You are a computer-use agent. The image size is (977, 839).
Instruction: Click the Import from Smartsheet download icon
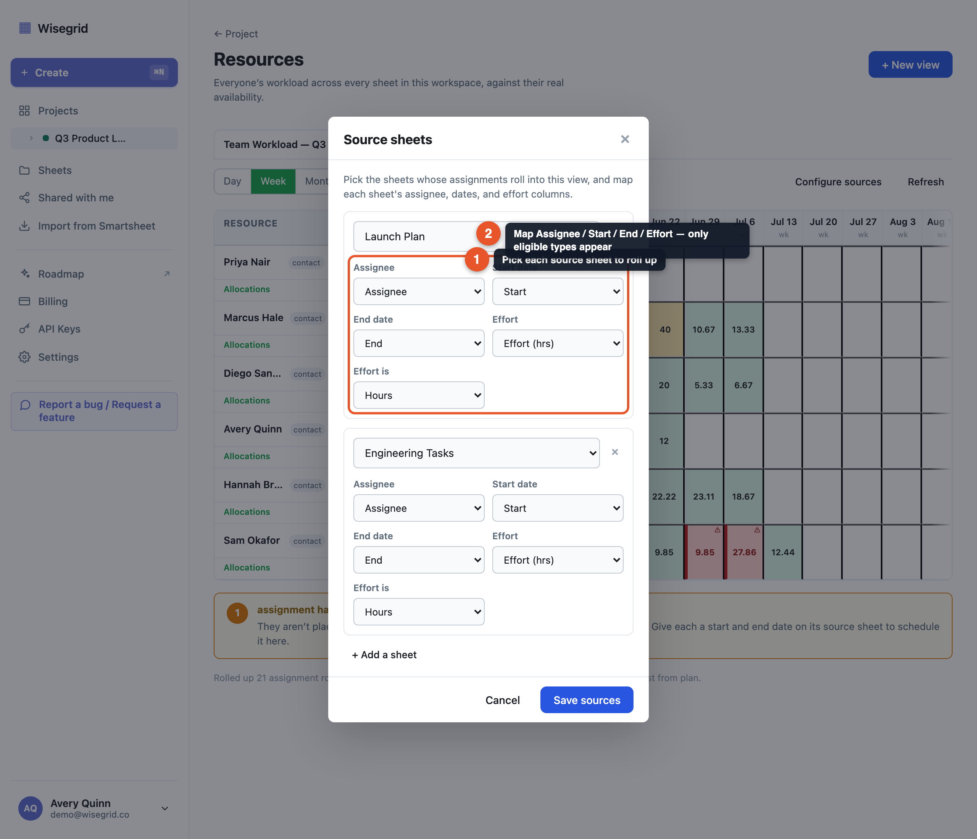[x=24, y=226]
